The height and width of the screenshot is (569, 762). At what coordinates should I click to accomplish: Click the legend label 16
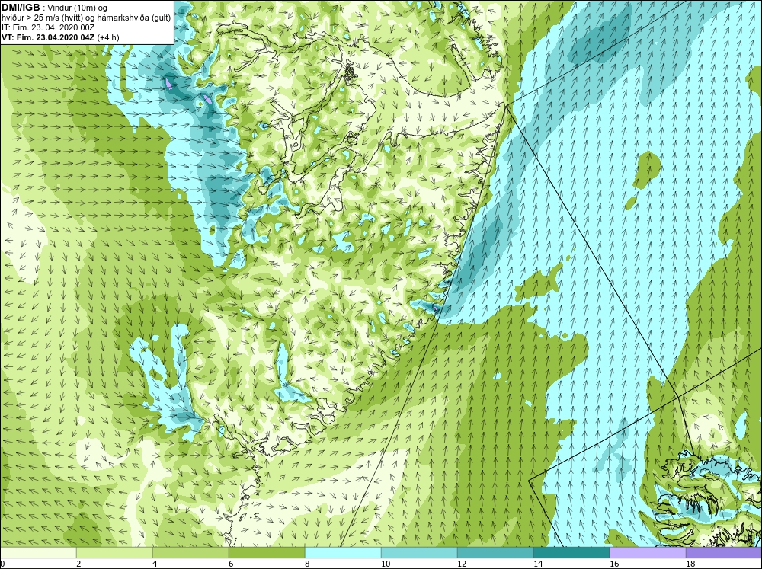tap(614, 564)
